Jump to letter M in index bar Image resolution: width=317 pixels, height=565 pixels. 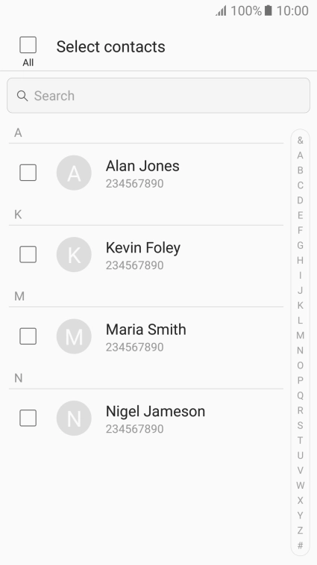point(300,336)
